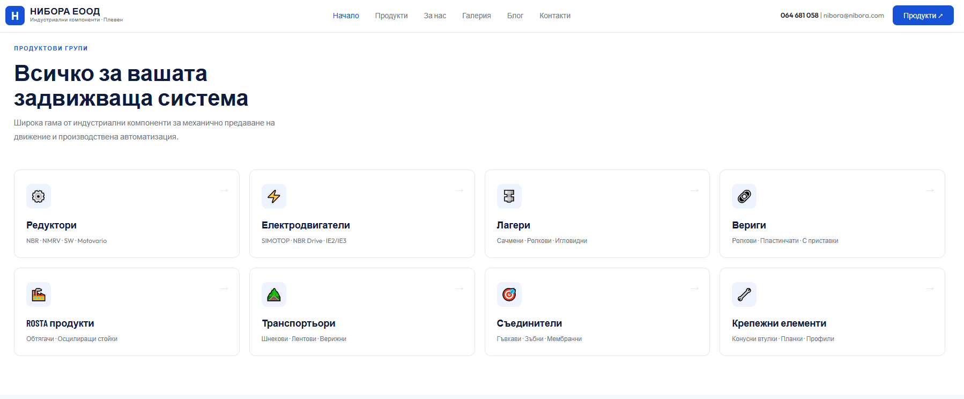Click the text Шнекови · Лентови · Верижни
Screen dimensions: 964x399
coord(304,339)
